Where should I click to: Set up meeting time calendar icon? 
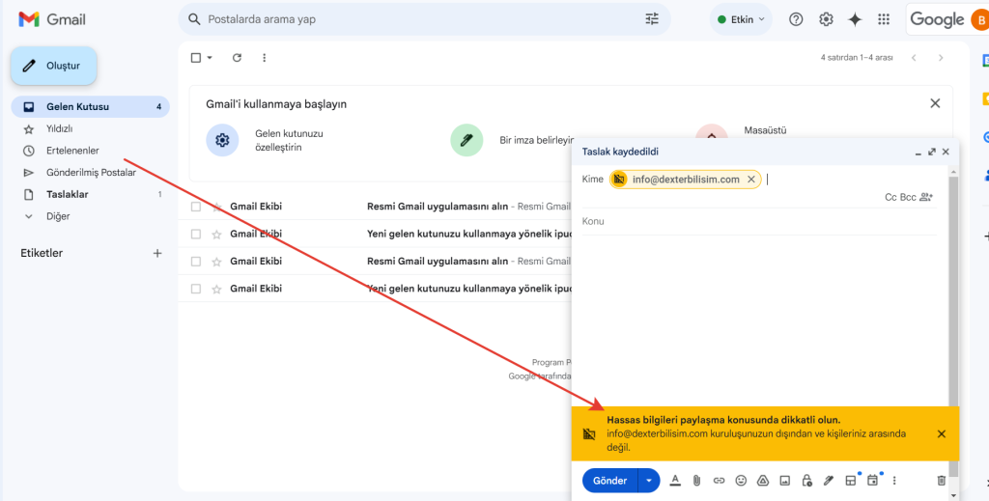(873, 481)
